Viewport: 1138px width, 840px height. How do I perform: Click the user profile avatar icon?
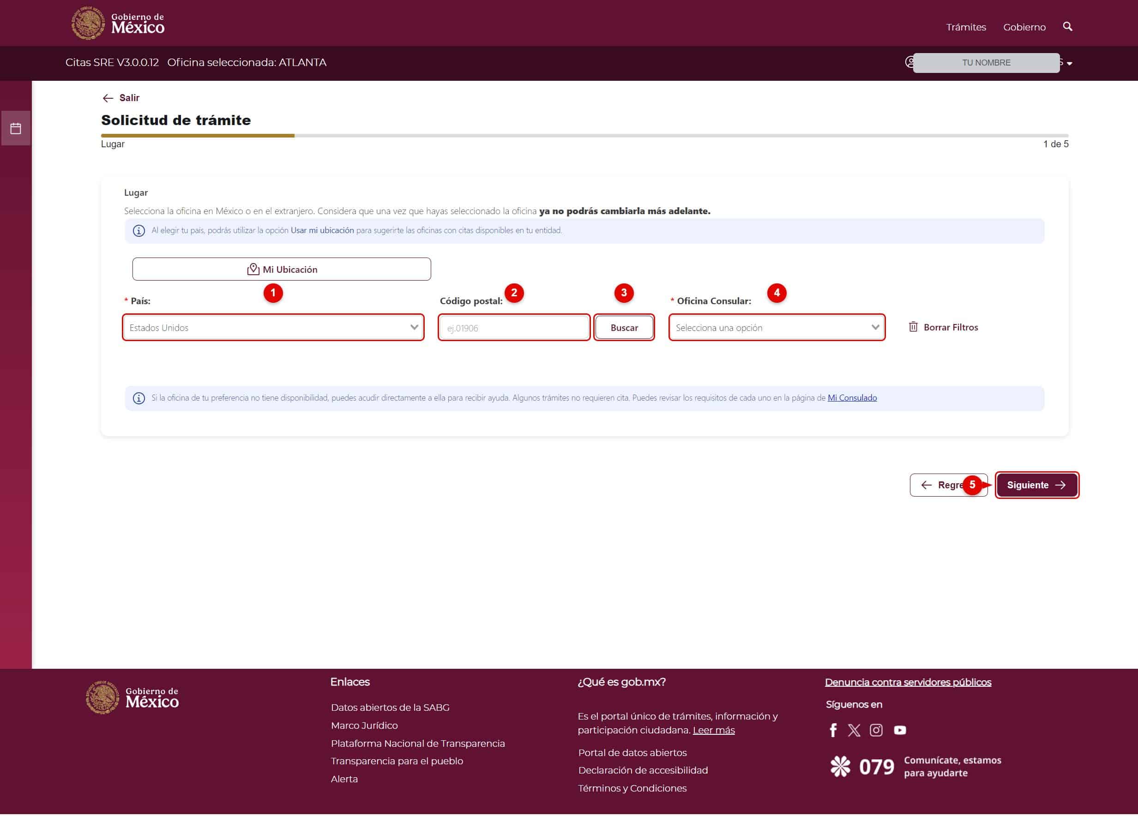click(909, 63)
